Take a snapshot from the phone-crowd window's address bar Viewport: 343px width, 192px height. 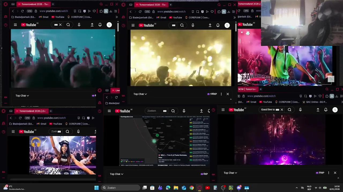tap(80, 11)
